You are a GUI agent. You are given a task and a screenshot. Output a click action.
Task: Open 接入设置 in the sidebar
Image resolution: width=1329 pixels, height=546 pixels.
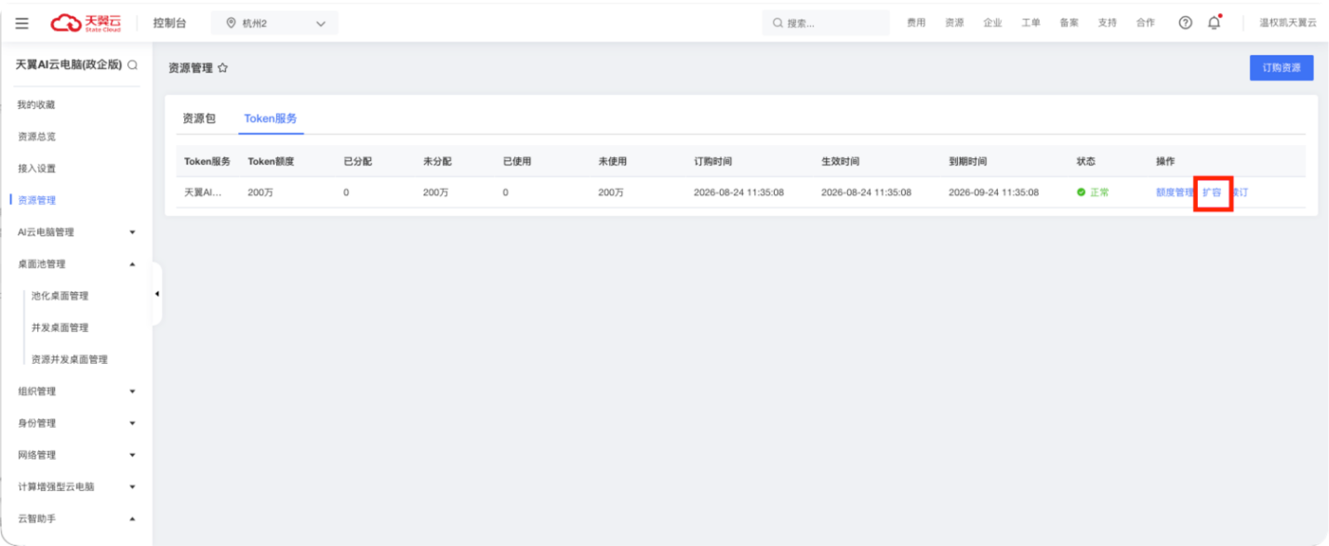pos(36,168)
